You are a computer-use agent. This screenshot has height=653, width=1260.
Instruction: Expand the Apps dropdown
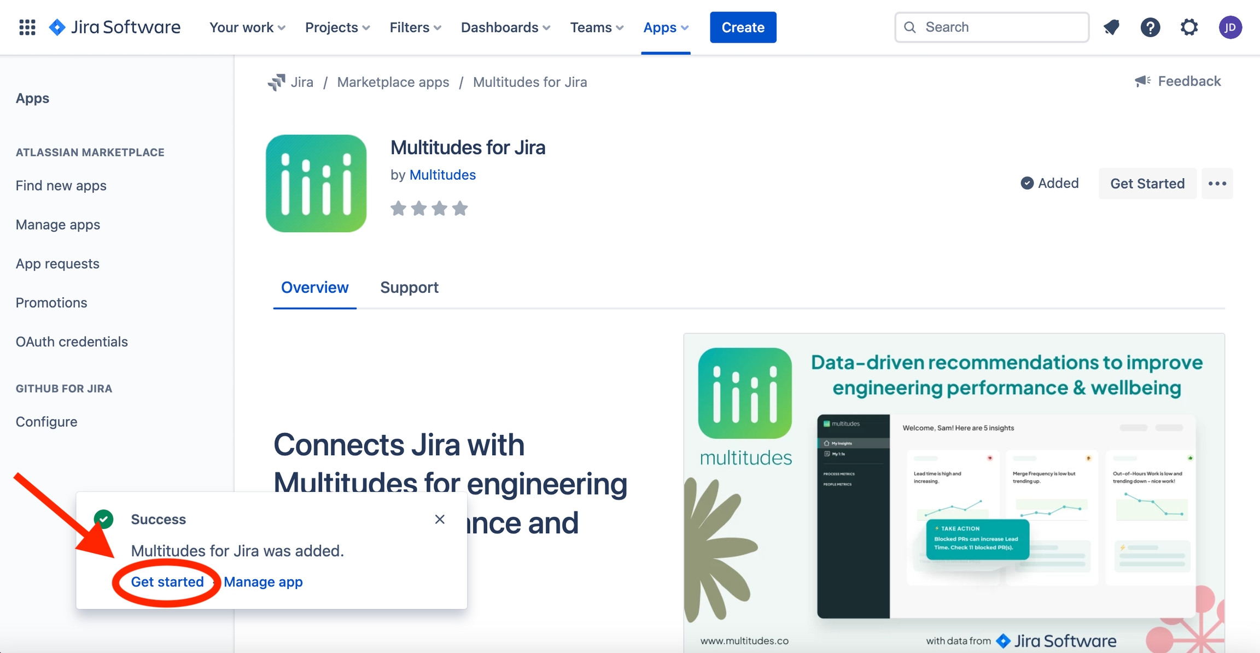(x=666, y=27)
